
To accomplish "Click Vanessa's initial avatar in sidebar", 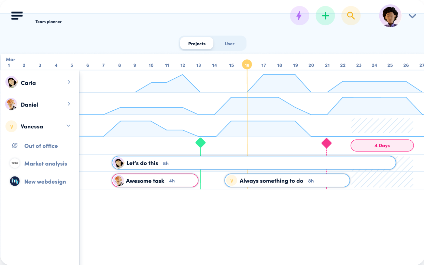I will click(12, 126).
